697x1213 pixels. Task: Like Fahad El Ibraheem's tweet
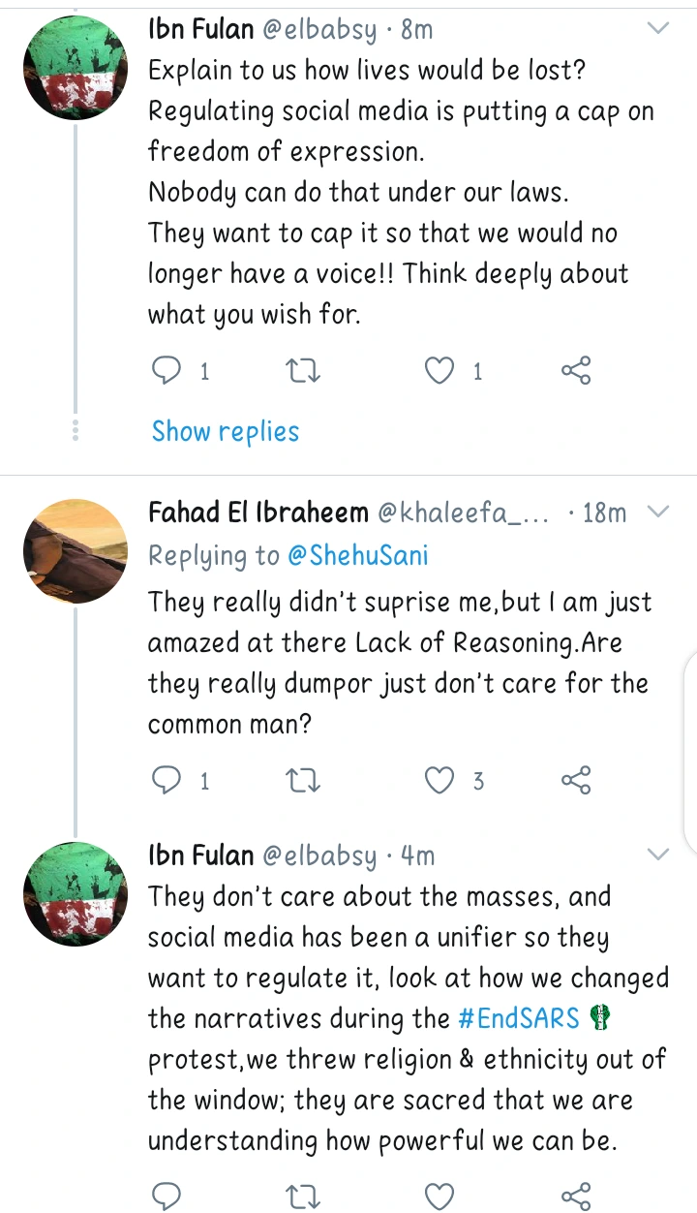[440, 780]
